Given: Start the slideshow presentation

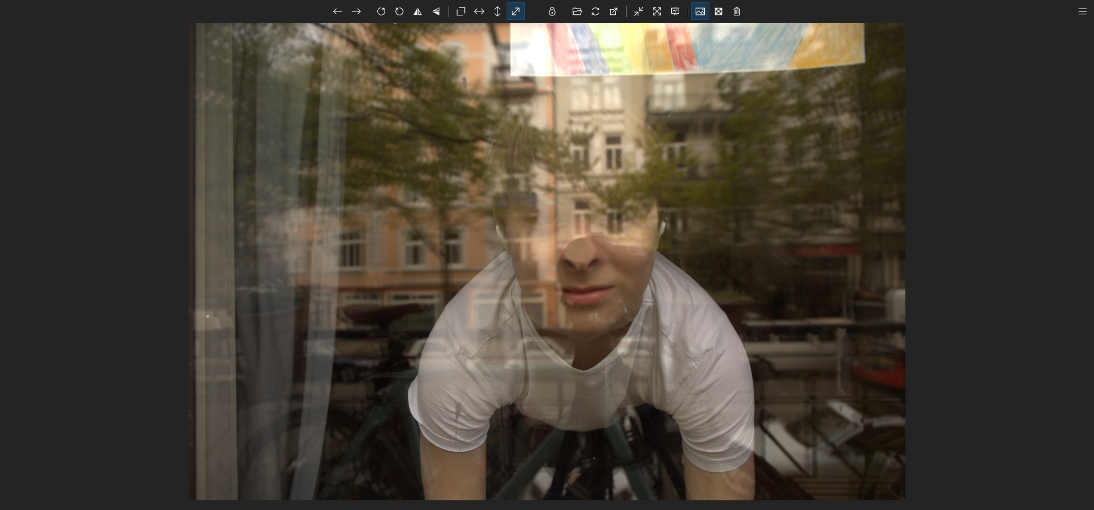Looking at the screenshot, I should (x=675, y=11).
